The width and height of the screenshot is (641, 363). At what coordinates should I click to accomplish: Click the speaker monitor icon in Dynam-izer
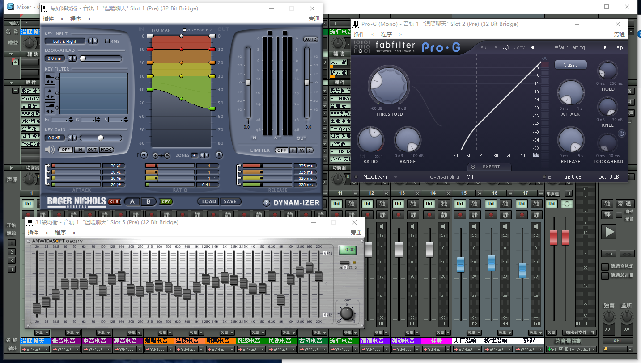pyautogui.click(x=50, y=150)
